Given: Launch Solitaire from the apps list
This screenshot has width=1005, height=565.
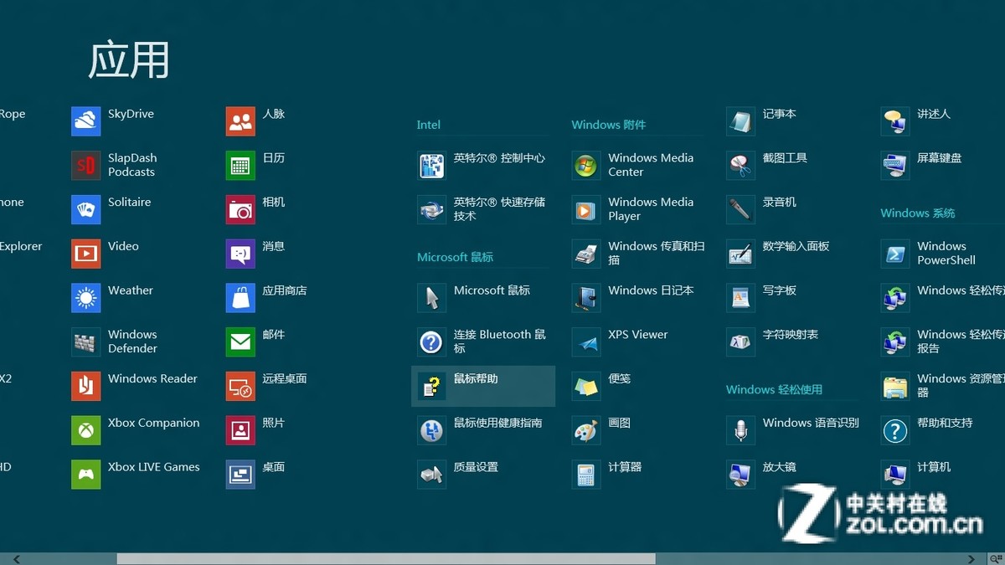Looking at the screenshot, I should (x=86, y=209).
